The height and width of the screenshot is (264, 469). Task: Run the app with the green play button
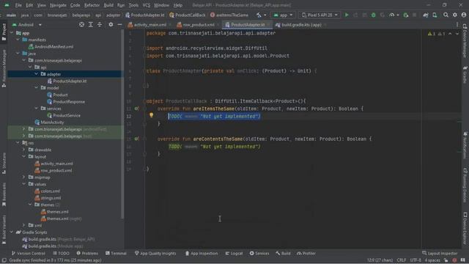pos(347,15)
